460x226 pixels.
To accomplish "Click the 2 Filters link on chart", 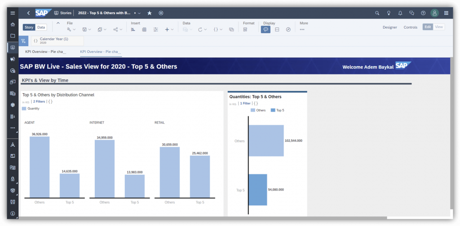I will 39,102.
